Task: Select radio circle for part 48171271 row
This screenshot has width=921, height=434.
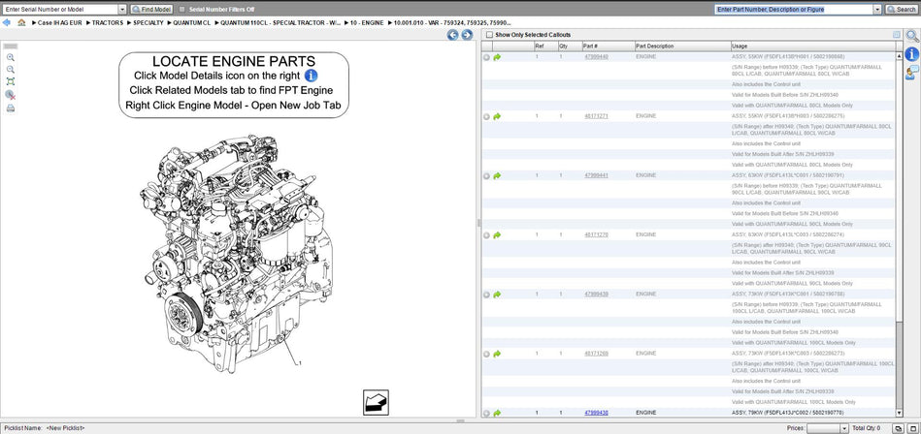Action: pyautogui.click(x=486, y=116)
